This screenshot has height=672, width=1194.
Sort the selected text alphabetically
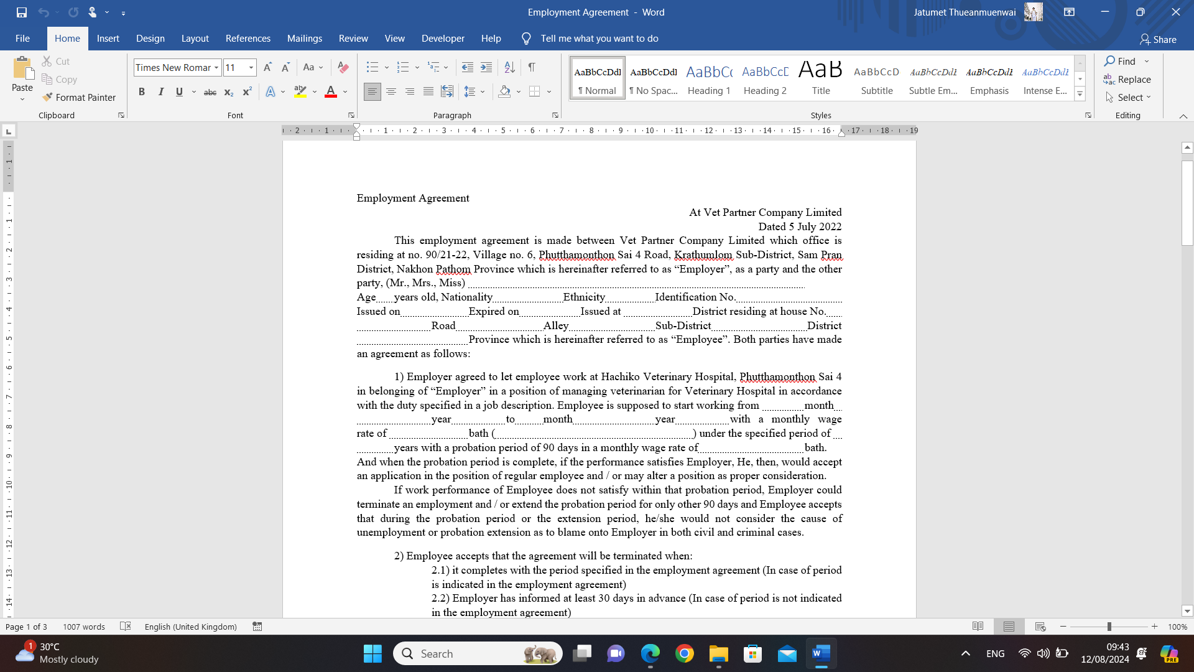509,67
